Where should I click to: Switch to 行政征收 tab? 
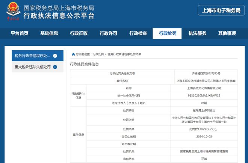79,33
